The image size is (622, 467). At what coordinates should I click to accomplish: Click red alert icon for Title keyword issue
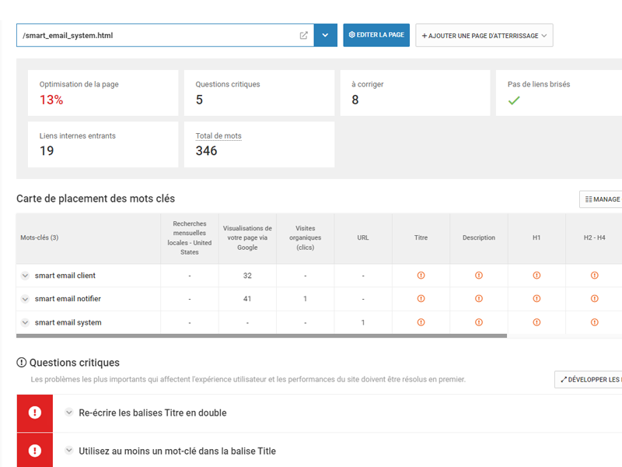34,451
